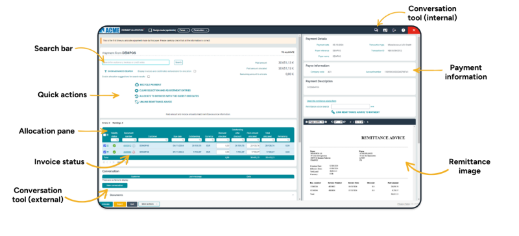
Task: Uncheck the first invoice row checkbox
Action: click(x=104, y=146)
